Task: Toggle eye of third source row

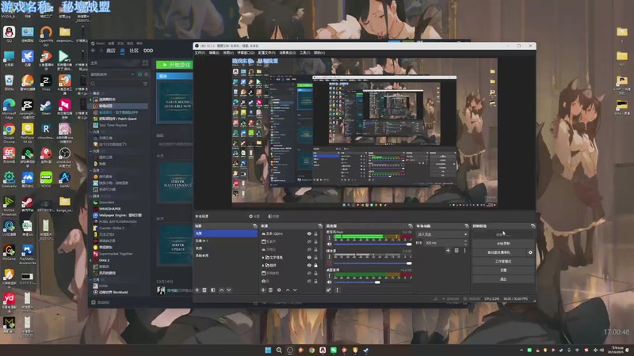Action: 309,249
